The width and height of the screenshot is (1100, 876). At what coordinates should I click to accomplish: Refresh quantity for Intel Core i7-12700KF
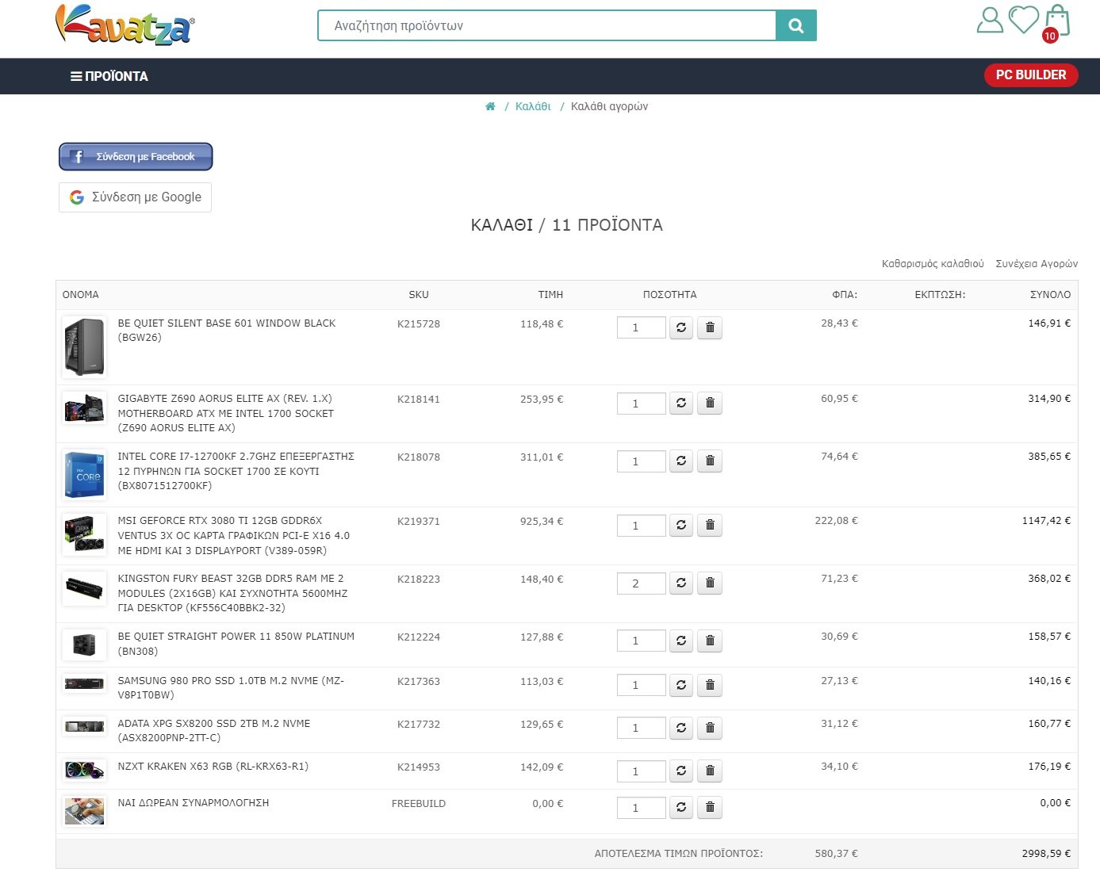(x=681, y=461)
